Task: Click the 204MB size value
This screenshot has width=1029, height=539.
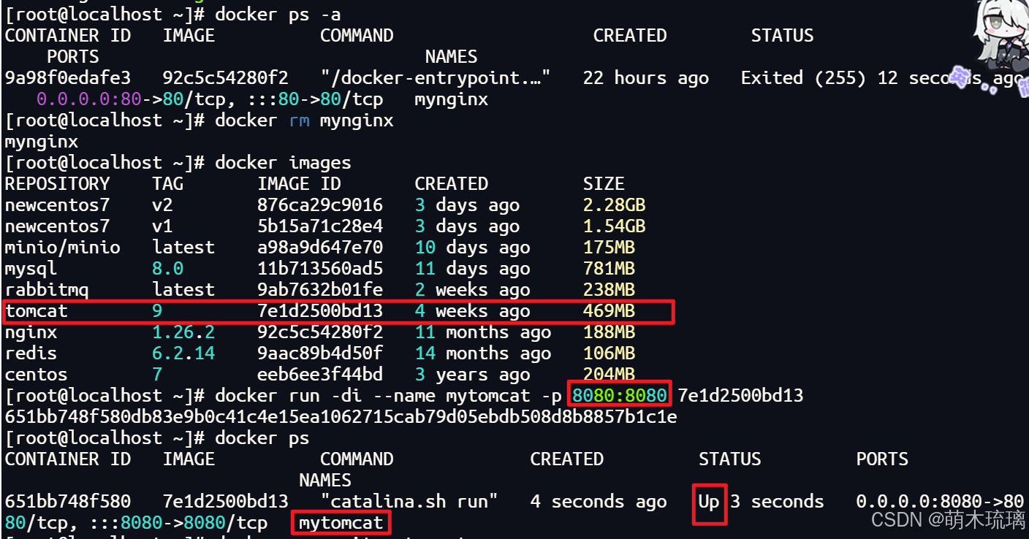Action: click(x=609, y=375)
